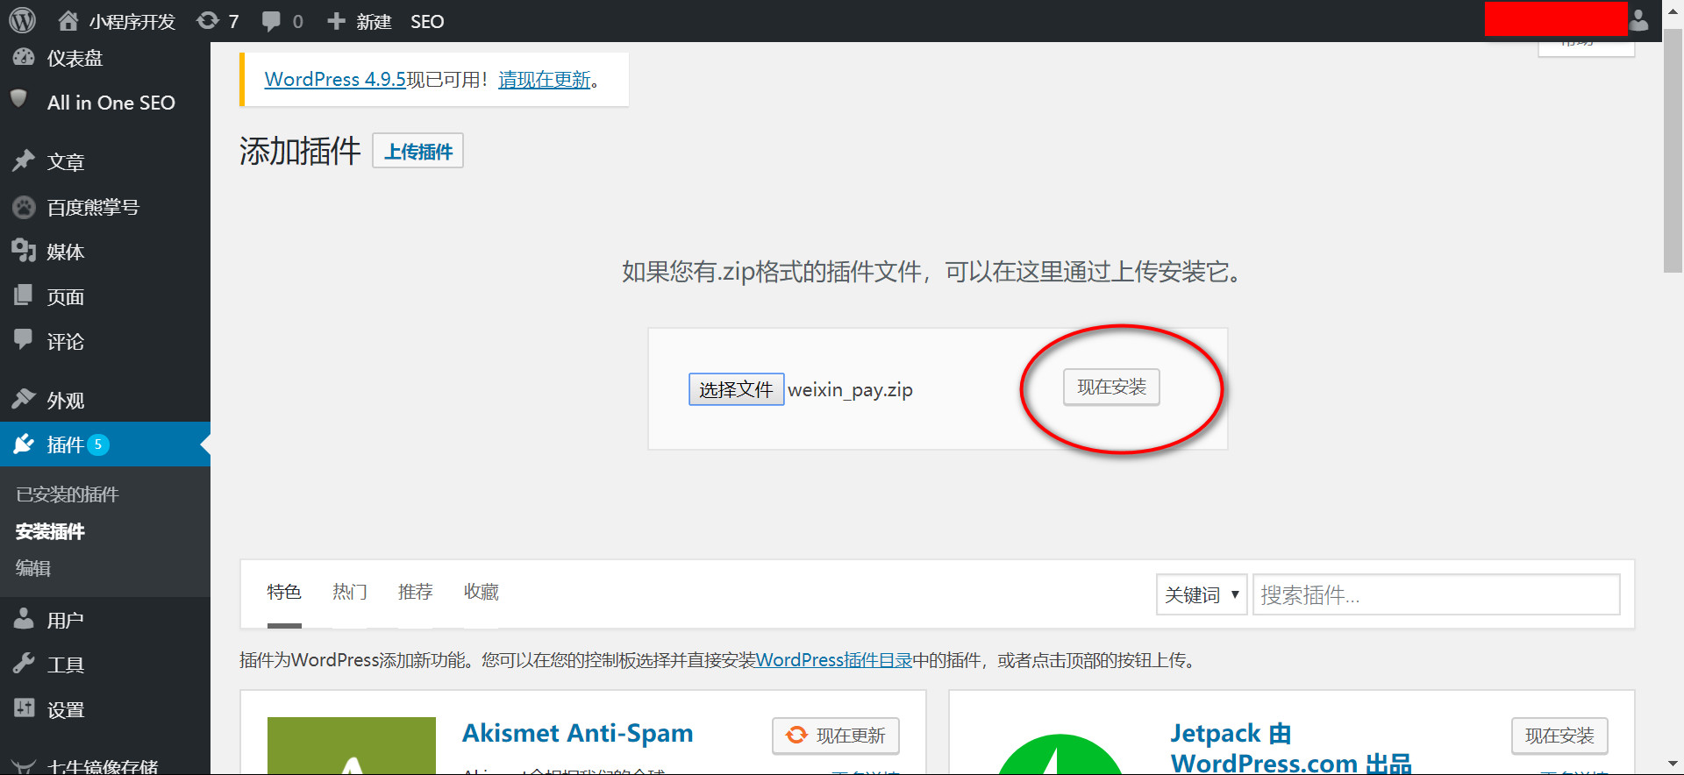Click the user avatar icon at top right
Viewport: 1684px width, 775px height.
pyautogui.click(x=1638, y=19)
